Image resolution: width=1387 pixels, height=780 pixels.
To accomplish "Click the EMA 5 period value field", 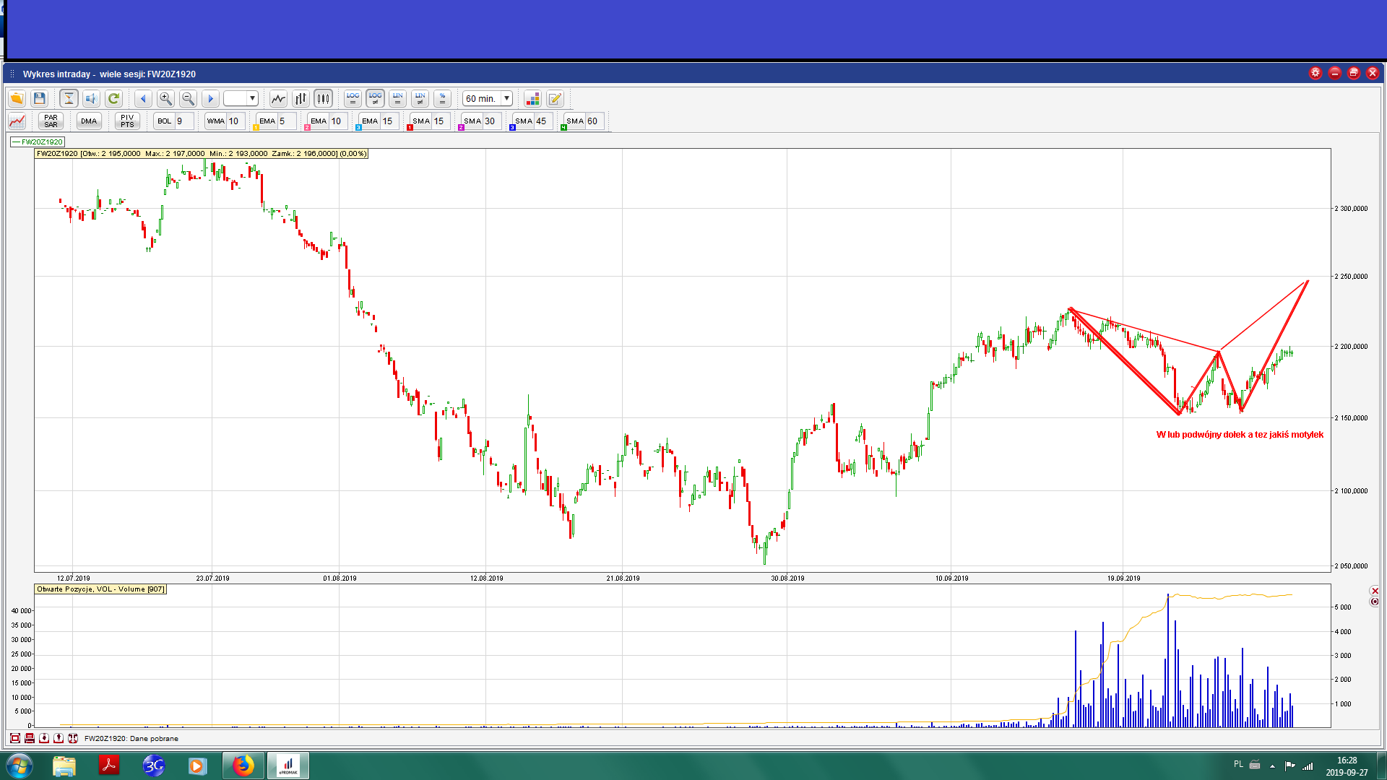I will [x=287, y=121].
